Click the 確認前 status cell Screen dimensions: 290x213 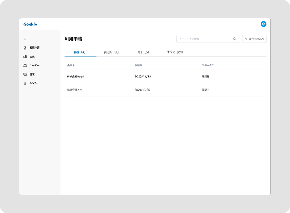(206, 76)
